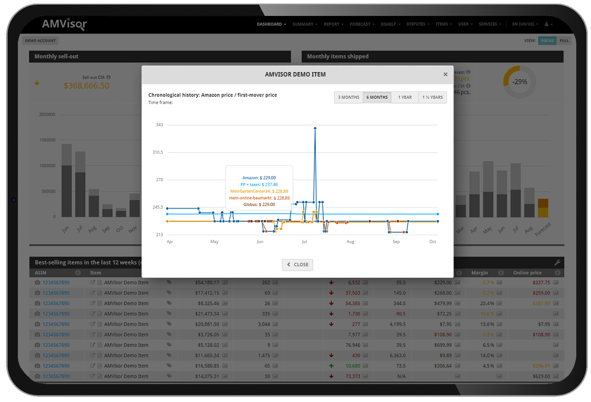This screenshot has height=402, width=591.
Task: Click the user profile icon in the navigation bar
Action: pos(546,24)
